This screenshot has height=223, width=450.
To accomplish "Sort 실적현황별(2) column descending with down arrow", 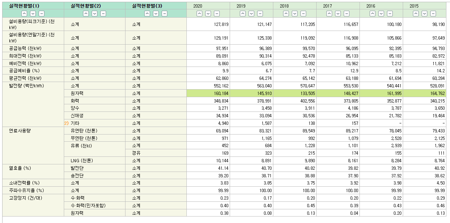I will (94, 13).
